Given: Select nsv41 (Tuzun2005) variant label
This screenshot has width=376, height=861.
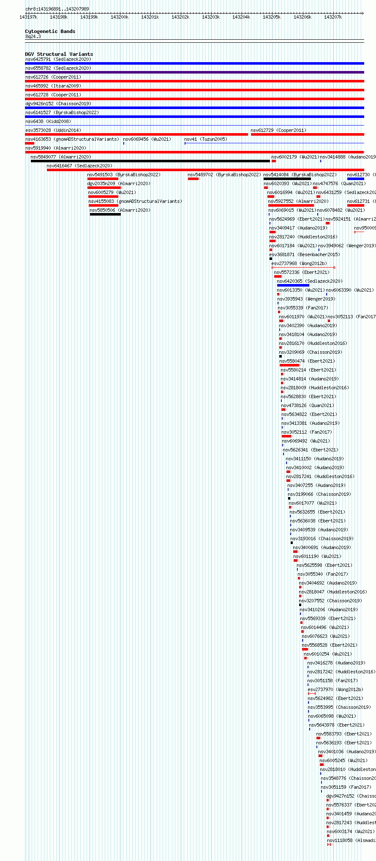Looking at the screenshot, I should [206, 139].
